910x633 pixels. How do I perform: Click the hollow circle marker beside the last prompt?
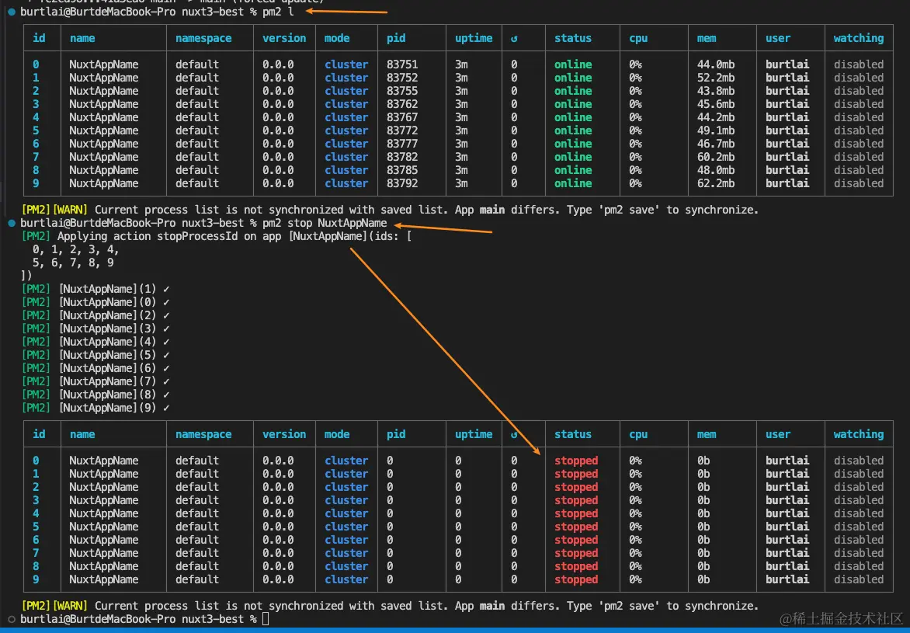click(x=12, y=619)
